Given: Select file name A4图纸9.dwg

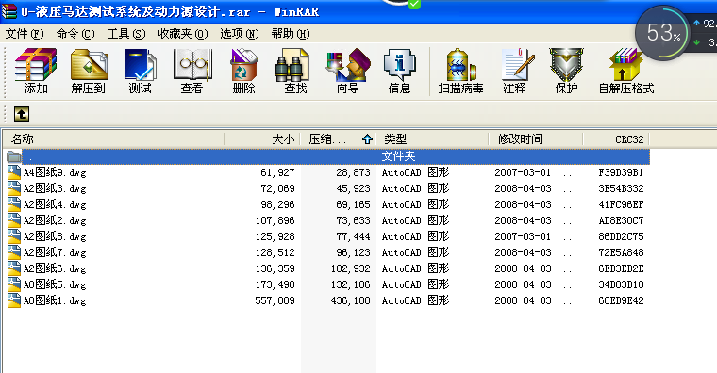Looking at the screenshot, I should [55, 172].
